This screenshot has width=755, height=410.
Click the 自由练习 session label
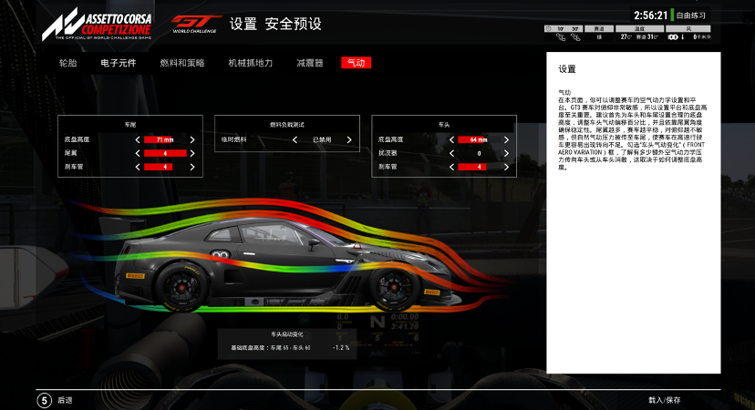coord(690,15)
